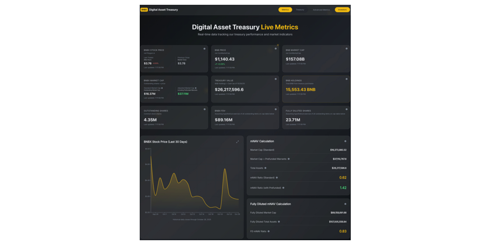Show tooltip next to mNAV Ratio (Standard)
Image resolution: width=490 pixels, height=245 pixels.
pyautogui.click(x=277, y=178)
